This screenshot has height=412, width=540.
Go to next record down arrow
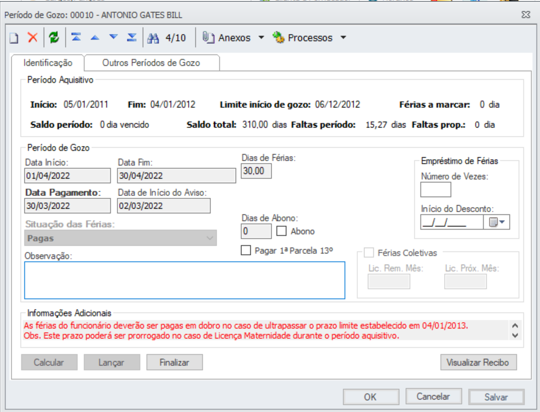113,37
